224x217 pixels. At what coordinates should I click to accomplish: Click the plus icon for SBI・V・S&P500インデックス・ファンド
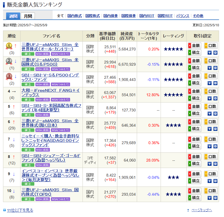point(209,83)
